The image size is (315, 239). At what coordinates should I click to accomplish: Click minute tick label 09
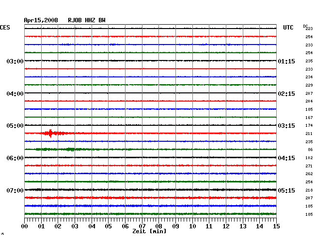(x=175, y=226)
